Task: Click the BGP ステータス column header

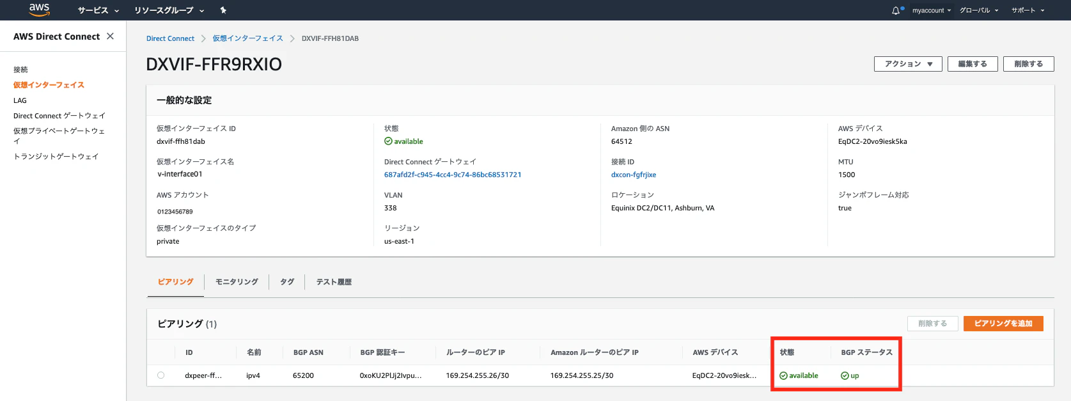Action: [867, 352]
